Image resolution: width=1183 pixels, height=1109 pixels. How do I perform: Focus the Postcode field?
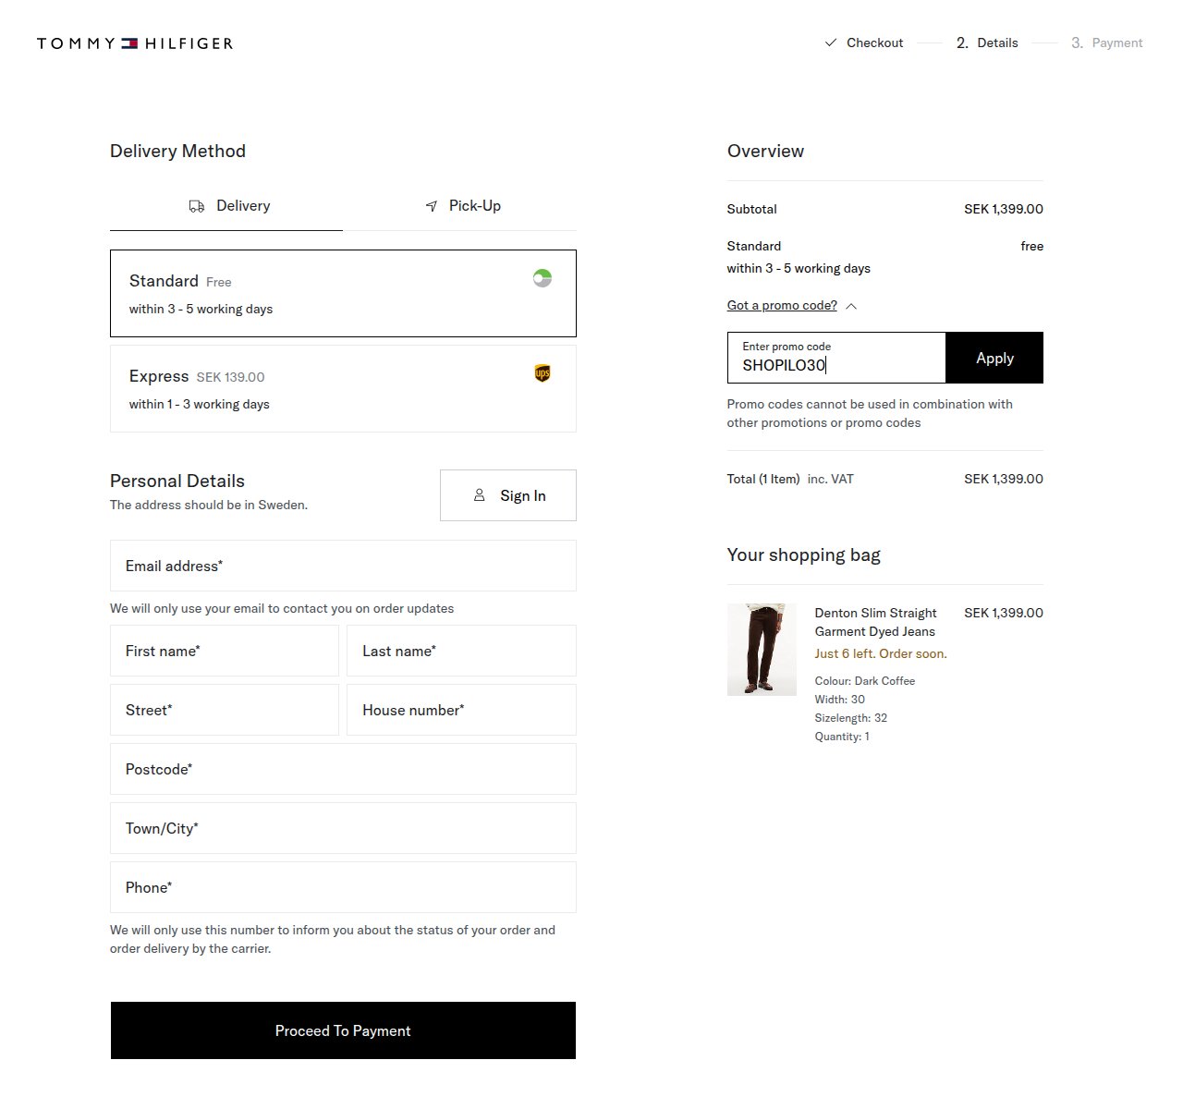point(343,769)
